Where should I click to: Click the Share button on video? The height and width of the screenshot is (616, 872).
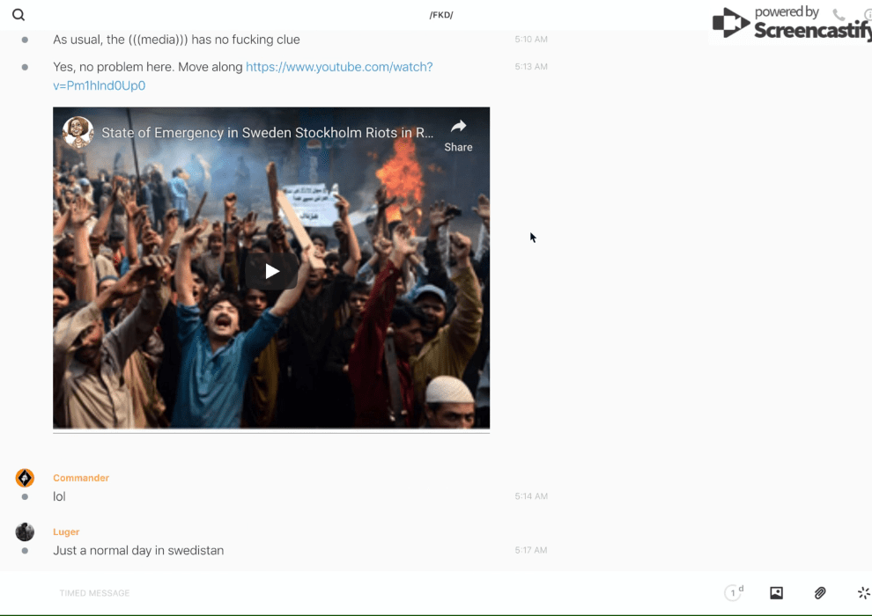458,136
